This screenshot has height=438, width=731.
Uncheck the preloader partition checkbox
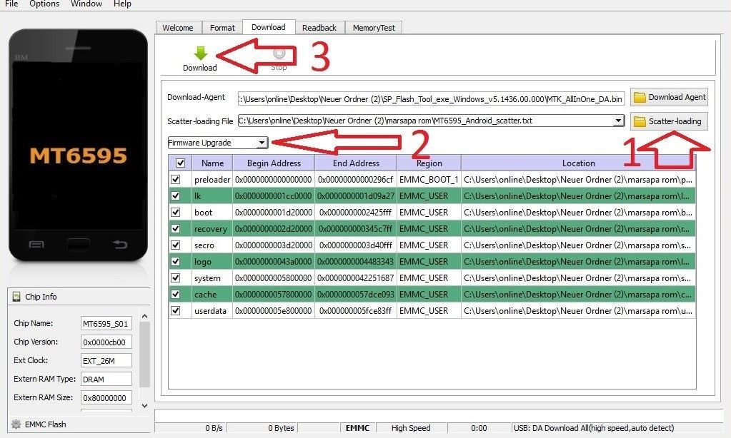176,179
